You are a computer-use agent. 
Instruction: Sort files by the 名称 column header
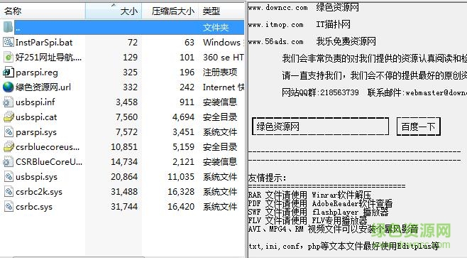point(43,11)
